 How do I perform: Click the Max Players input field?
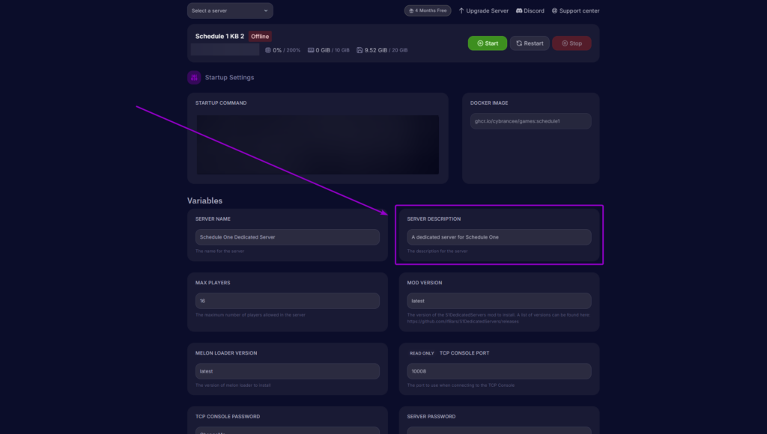click(288, 301)
